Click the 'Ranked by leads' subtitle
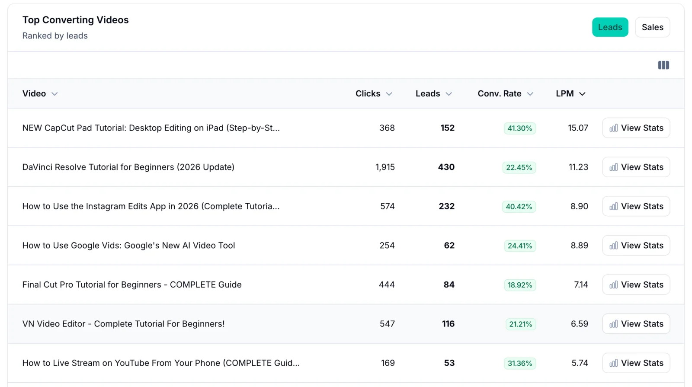This screenshot has width=692, height=387. (x=55, y=36)
